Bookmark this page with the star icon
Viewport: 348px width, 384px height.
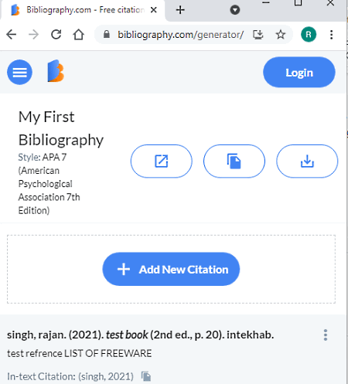(281, 35)
